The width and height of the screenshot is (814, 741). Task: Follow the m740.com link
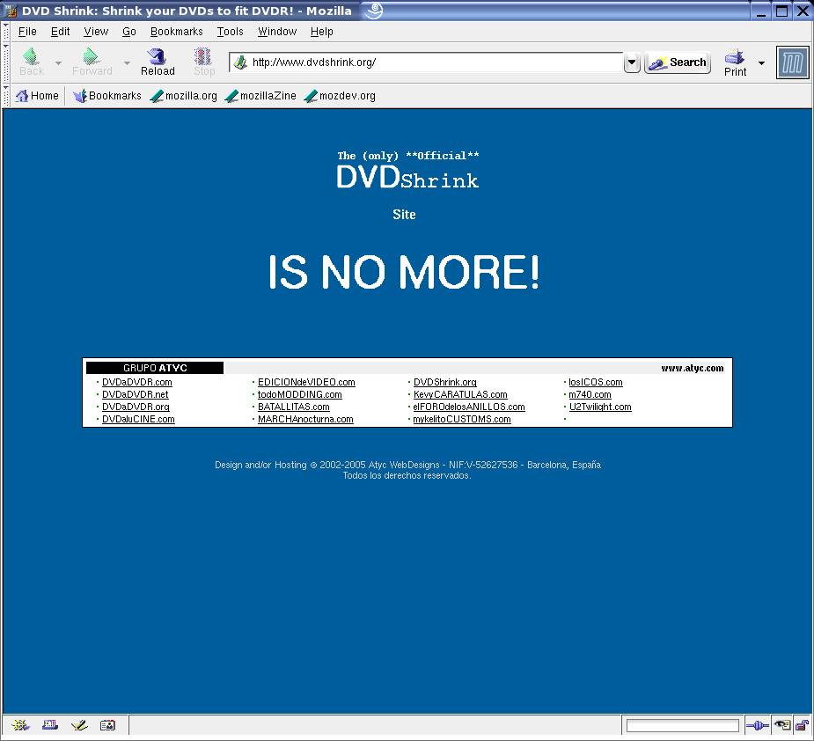[590, 394]
